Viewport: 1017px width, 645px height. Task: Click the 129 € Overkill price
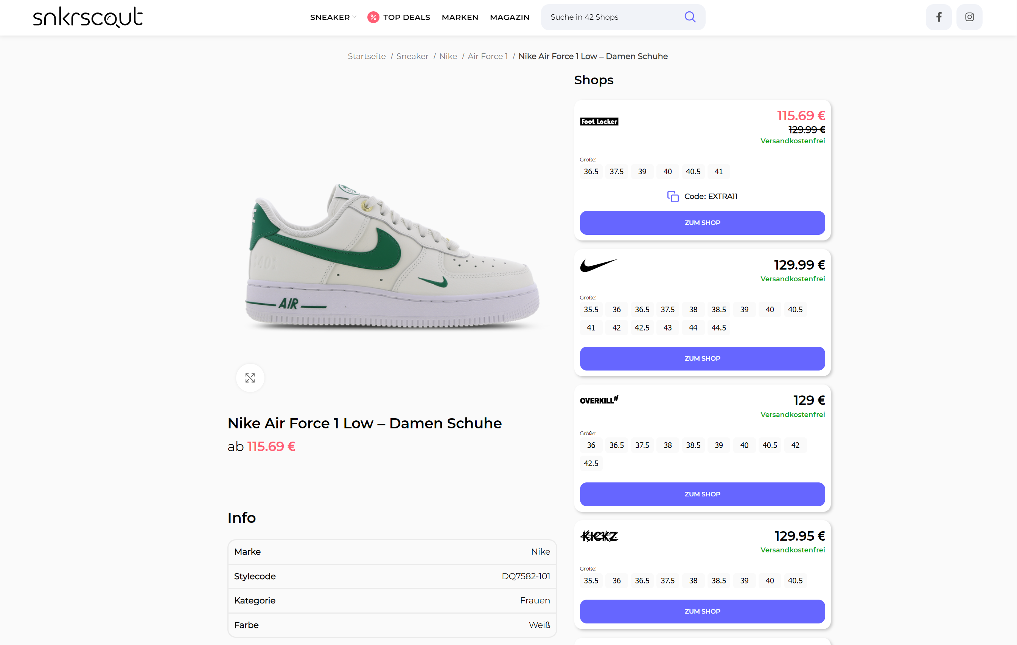tap(809, 400)
